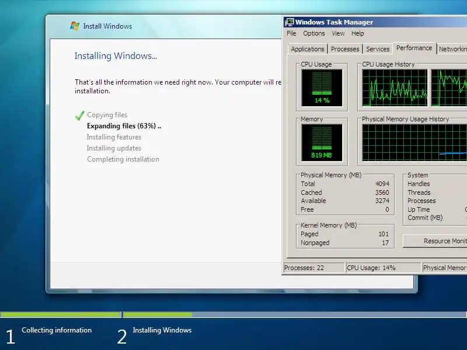This screenshot has height=350, width=467.
Task: Click the Windows Task Manager title icon
Action: pos(289,22)
